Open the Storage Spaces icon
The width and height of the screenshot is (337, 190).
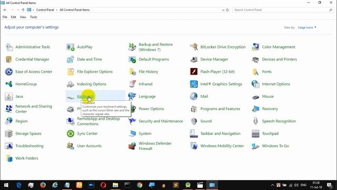pyautogui.click(x=9, y=134)
